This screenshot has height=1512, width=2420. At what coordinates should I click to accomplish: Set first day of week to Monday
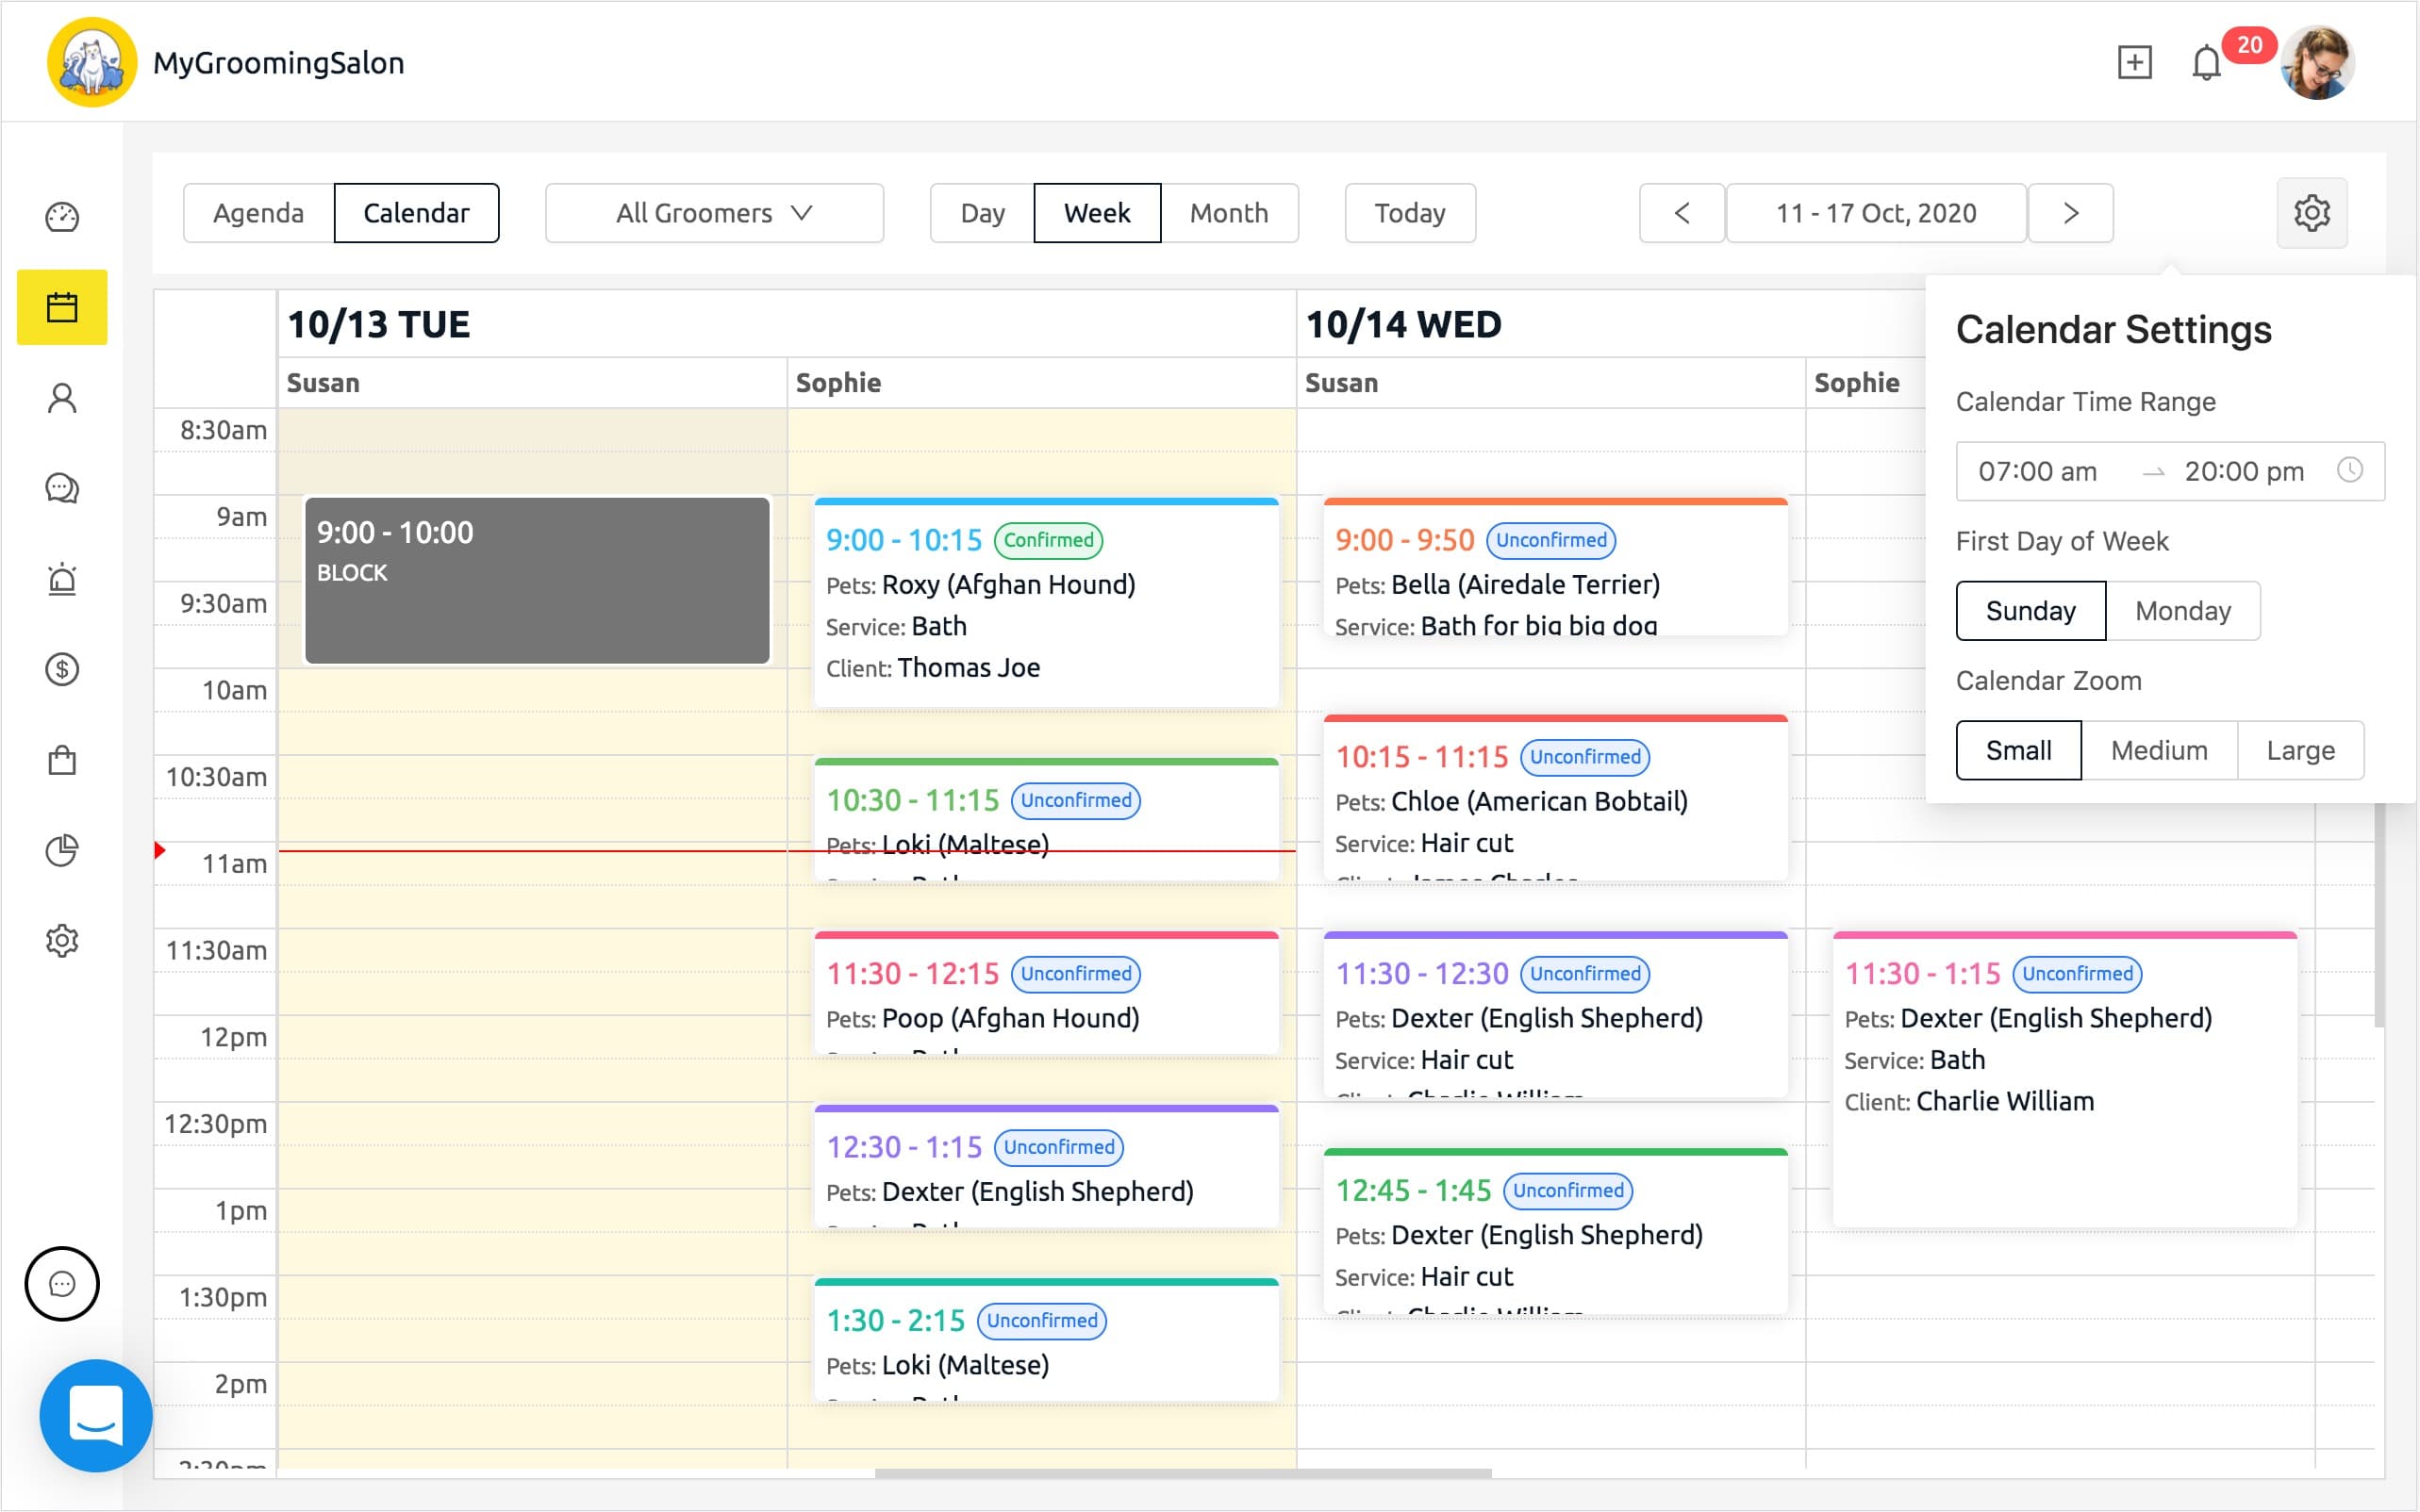[2182, 611]
